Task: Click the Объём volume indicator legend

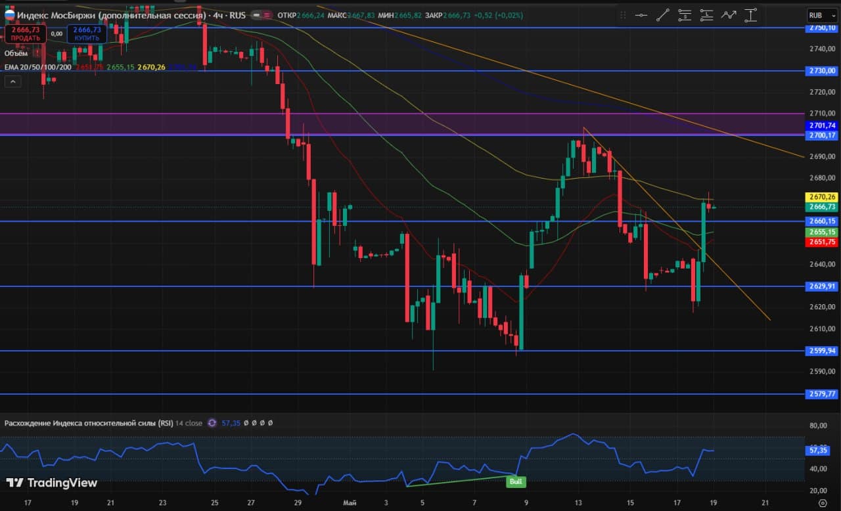Action: pyautogui.click(x=16, y=53)
